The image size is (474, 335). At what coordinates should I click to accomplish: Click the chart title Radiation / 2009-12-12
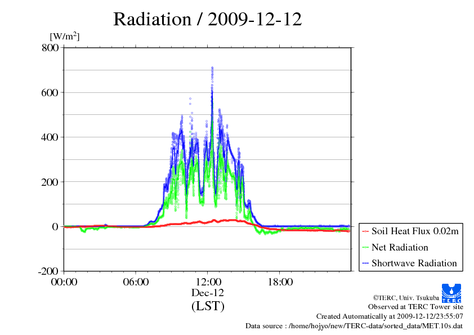207,19
